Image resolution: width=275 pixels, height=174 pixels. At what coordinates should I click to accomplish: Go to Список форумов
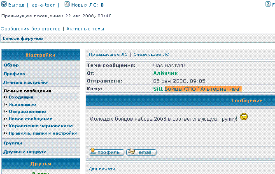[x=23, y=38]
